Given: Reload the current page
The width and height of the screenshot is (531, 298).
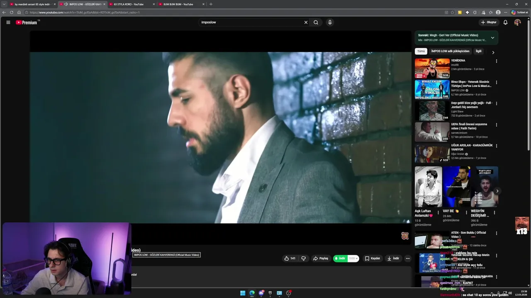Looking at the screenshot, I should [12, 12].
